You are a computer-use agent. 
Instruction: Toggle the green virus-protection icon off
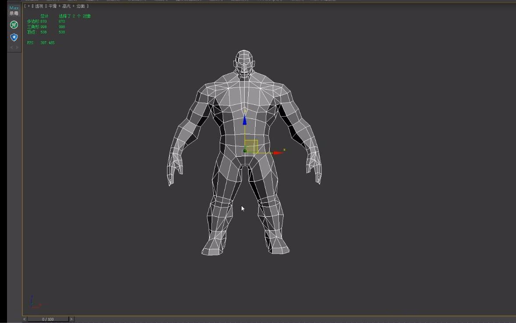[14, 25]
